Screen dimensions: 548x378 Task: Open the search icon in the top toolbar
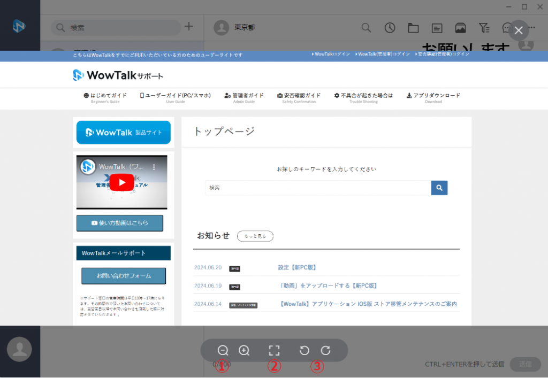click(x=366, y=28)
